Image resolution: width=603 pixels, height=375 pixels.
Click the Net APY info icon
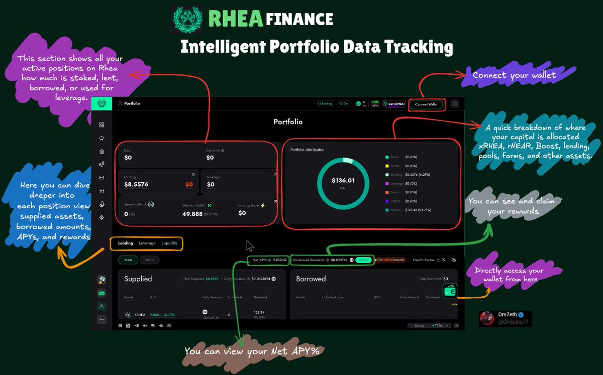coord(270,260)
